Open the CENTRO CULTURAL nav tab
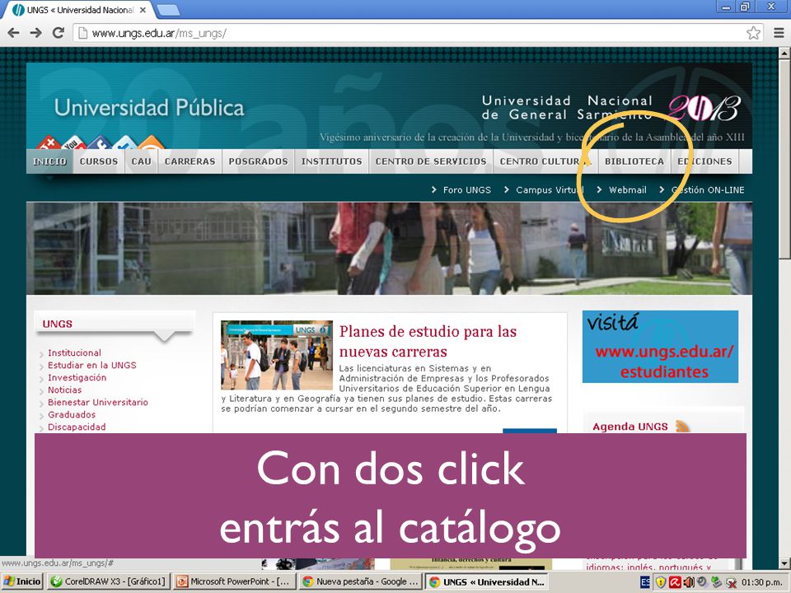 click(545, 161)
